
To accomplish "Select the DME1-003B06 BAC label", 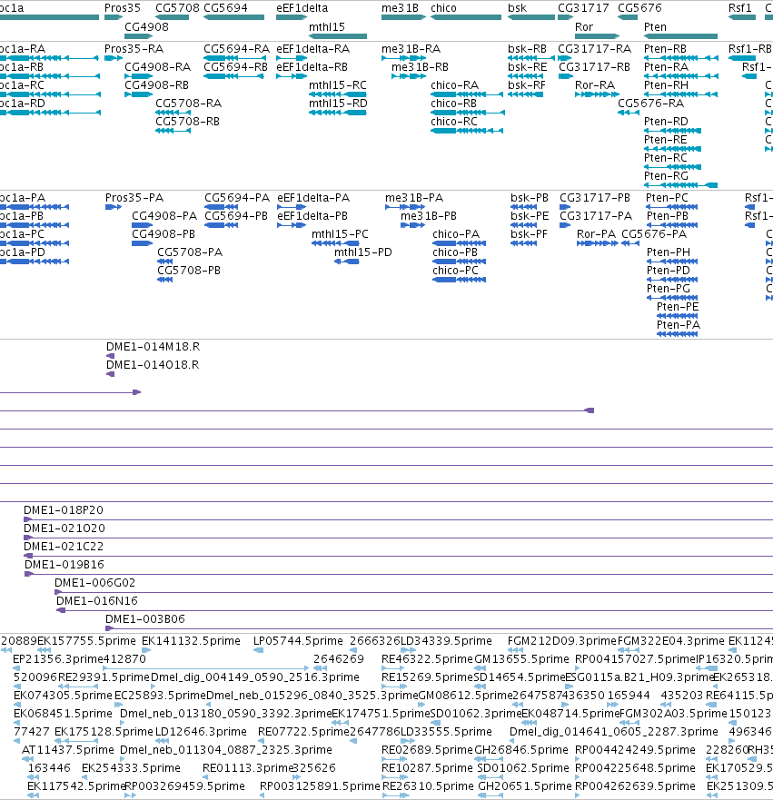I will (145, 619).
